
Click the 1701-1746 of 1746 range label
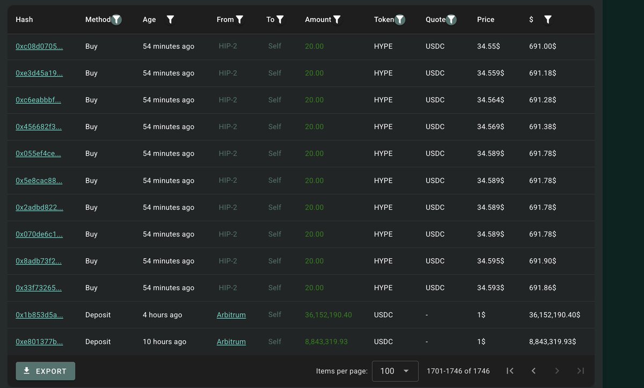(458, 371)
